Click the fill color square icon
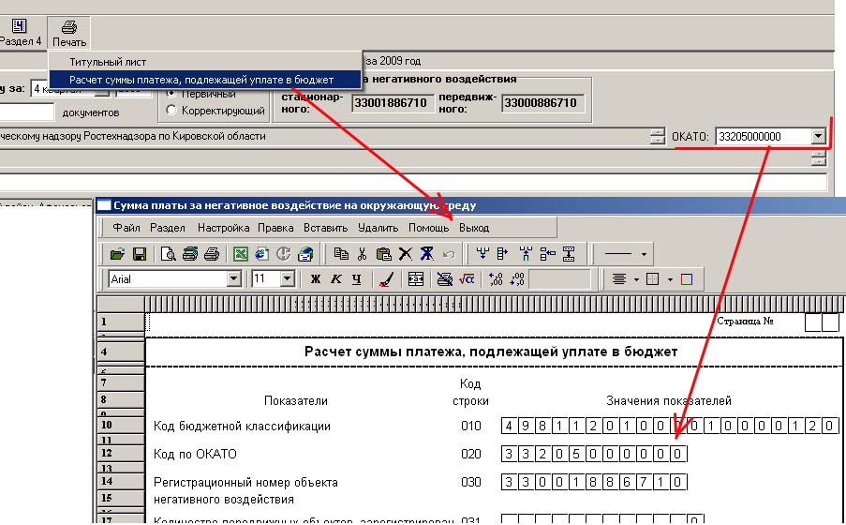The height and width of the screenshot is (525, 846). [686, 279]
